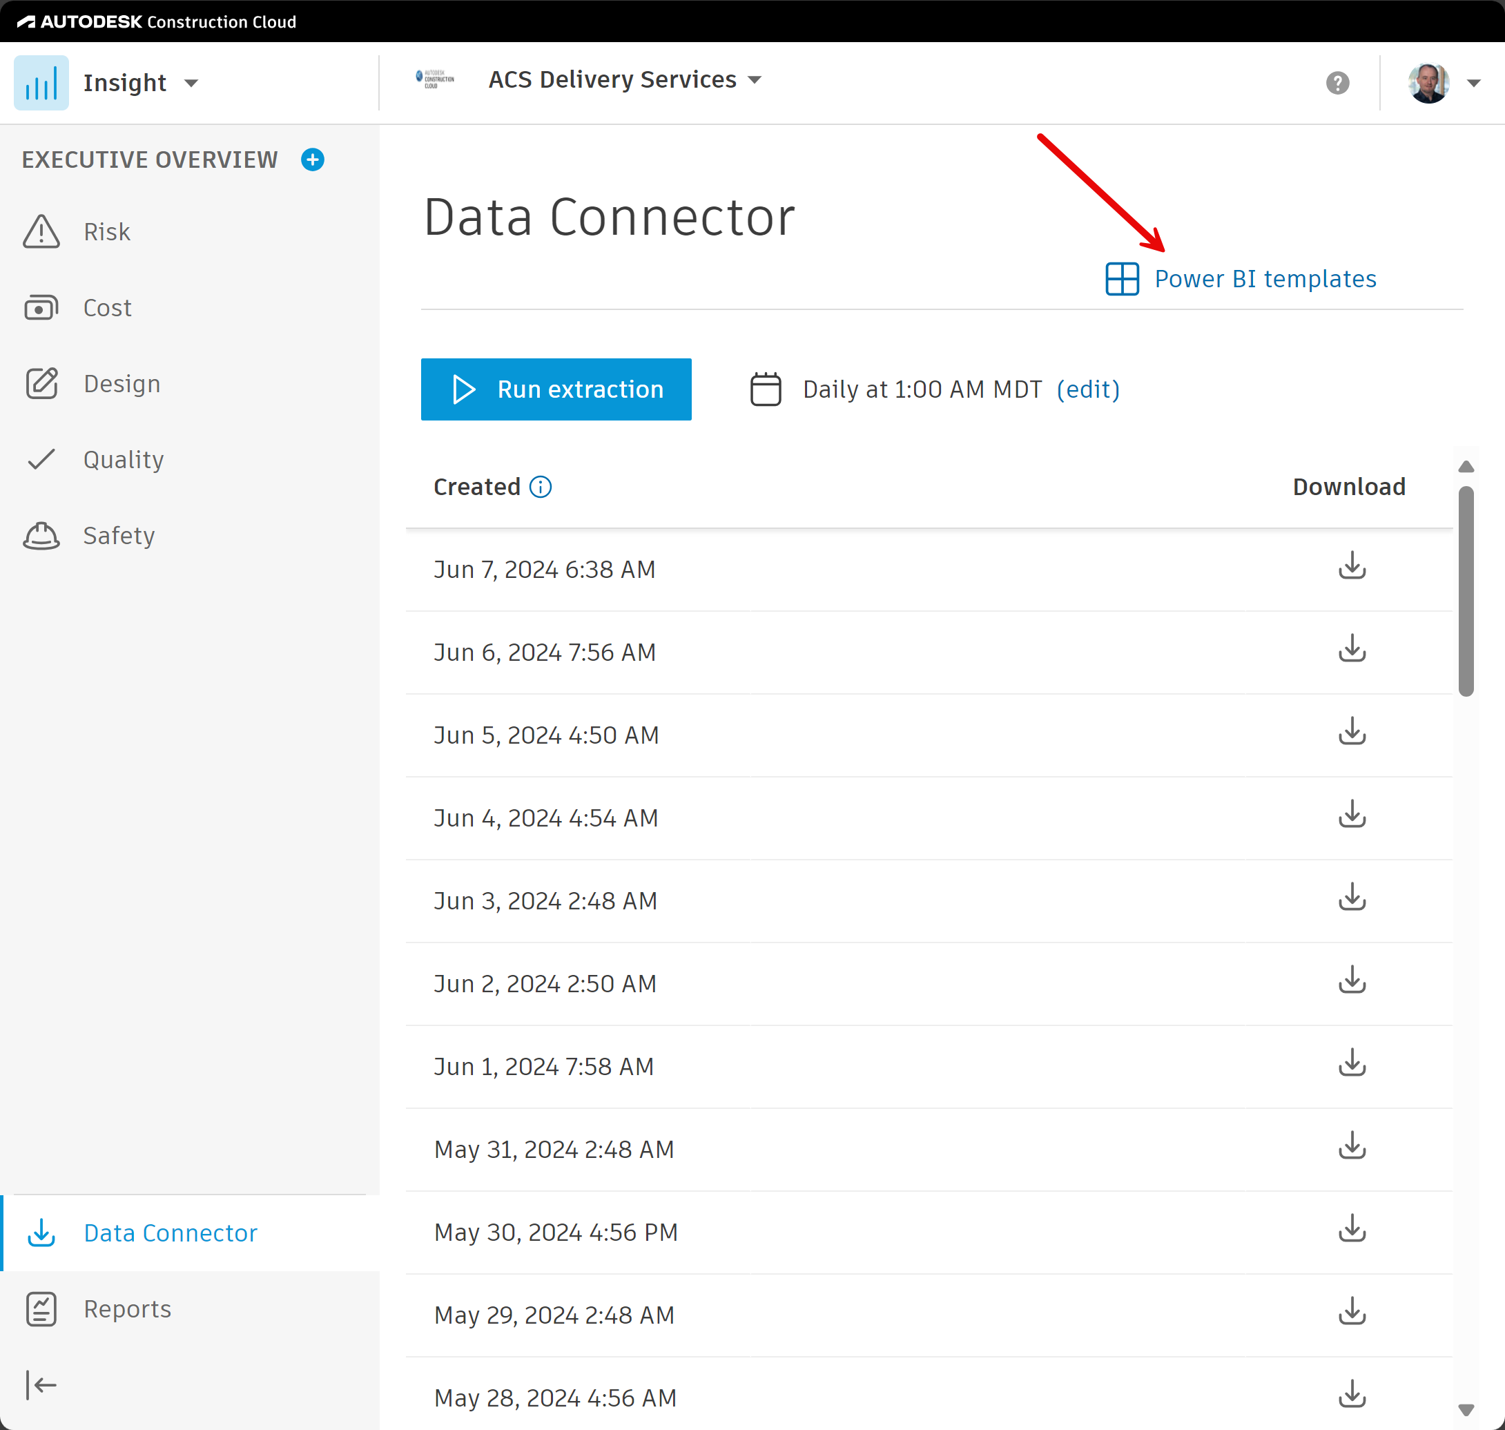Download Jun 7, 2024 extraction
Image resolution: width=1505 pixels, height=1430 pixels.
point(1349,567)
